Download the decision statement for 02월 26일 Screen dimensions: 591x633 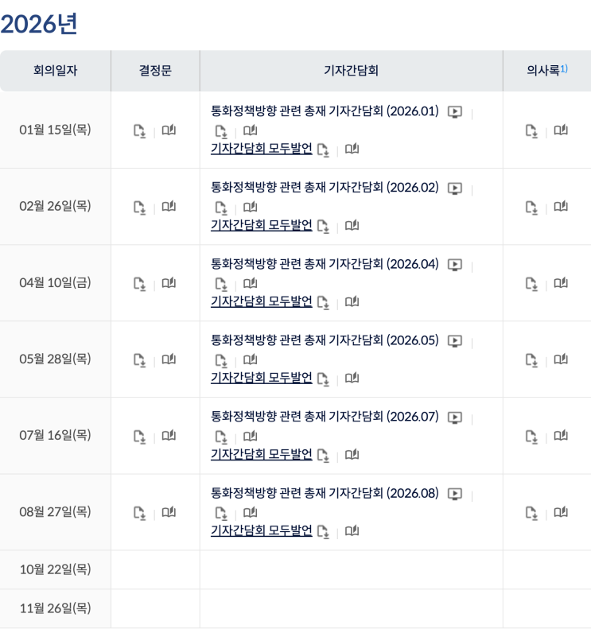(140, 208)
